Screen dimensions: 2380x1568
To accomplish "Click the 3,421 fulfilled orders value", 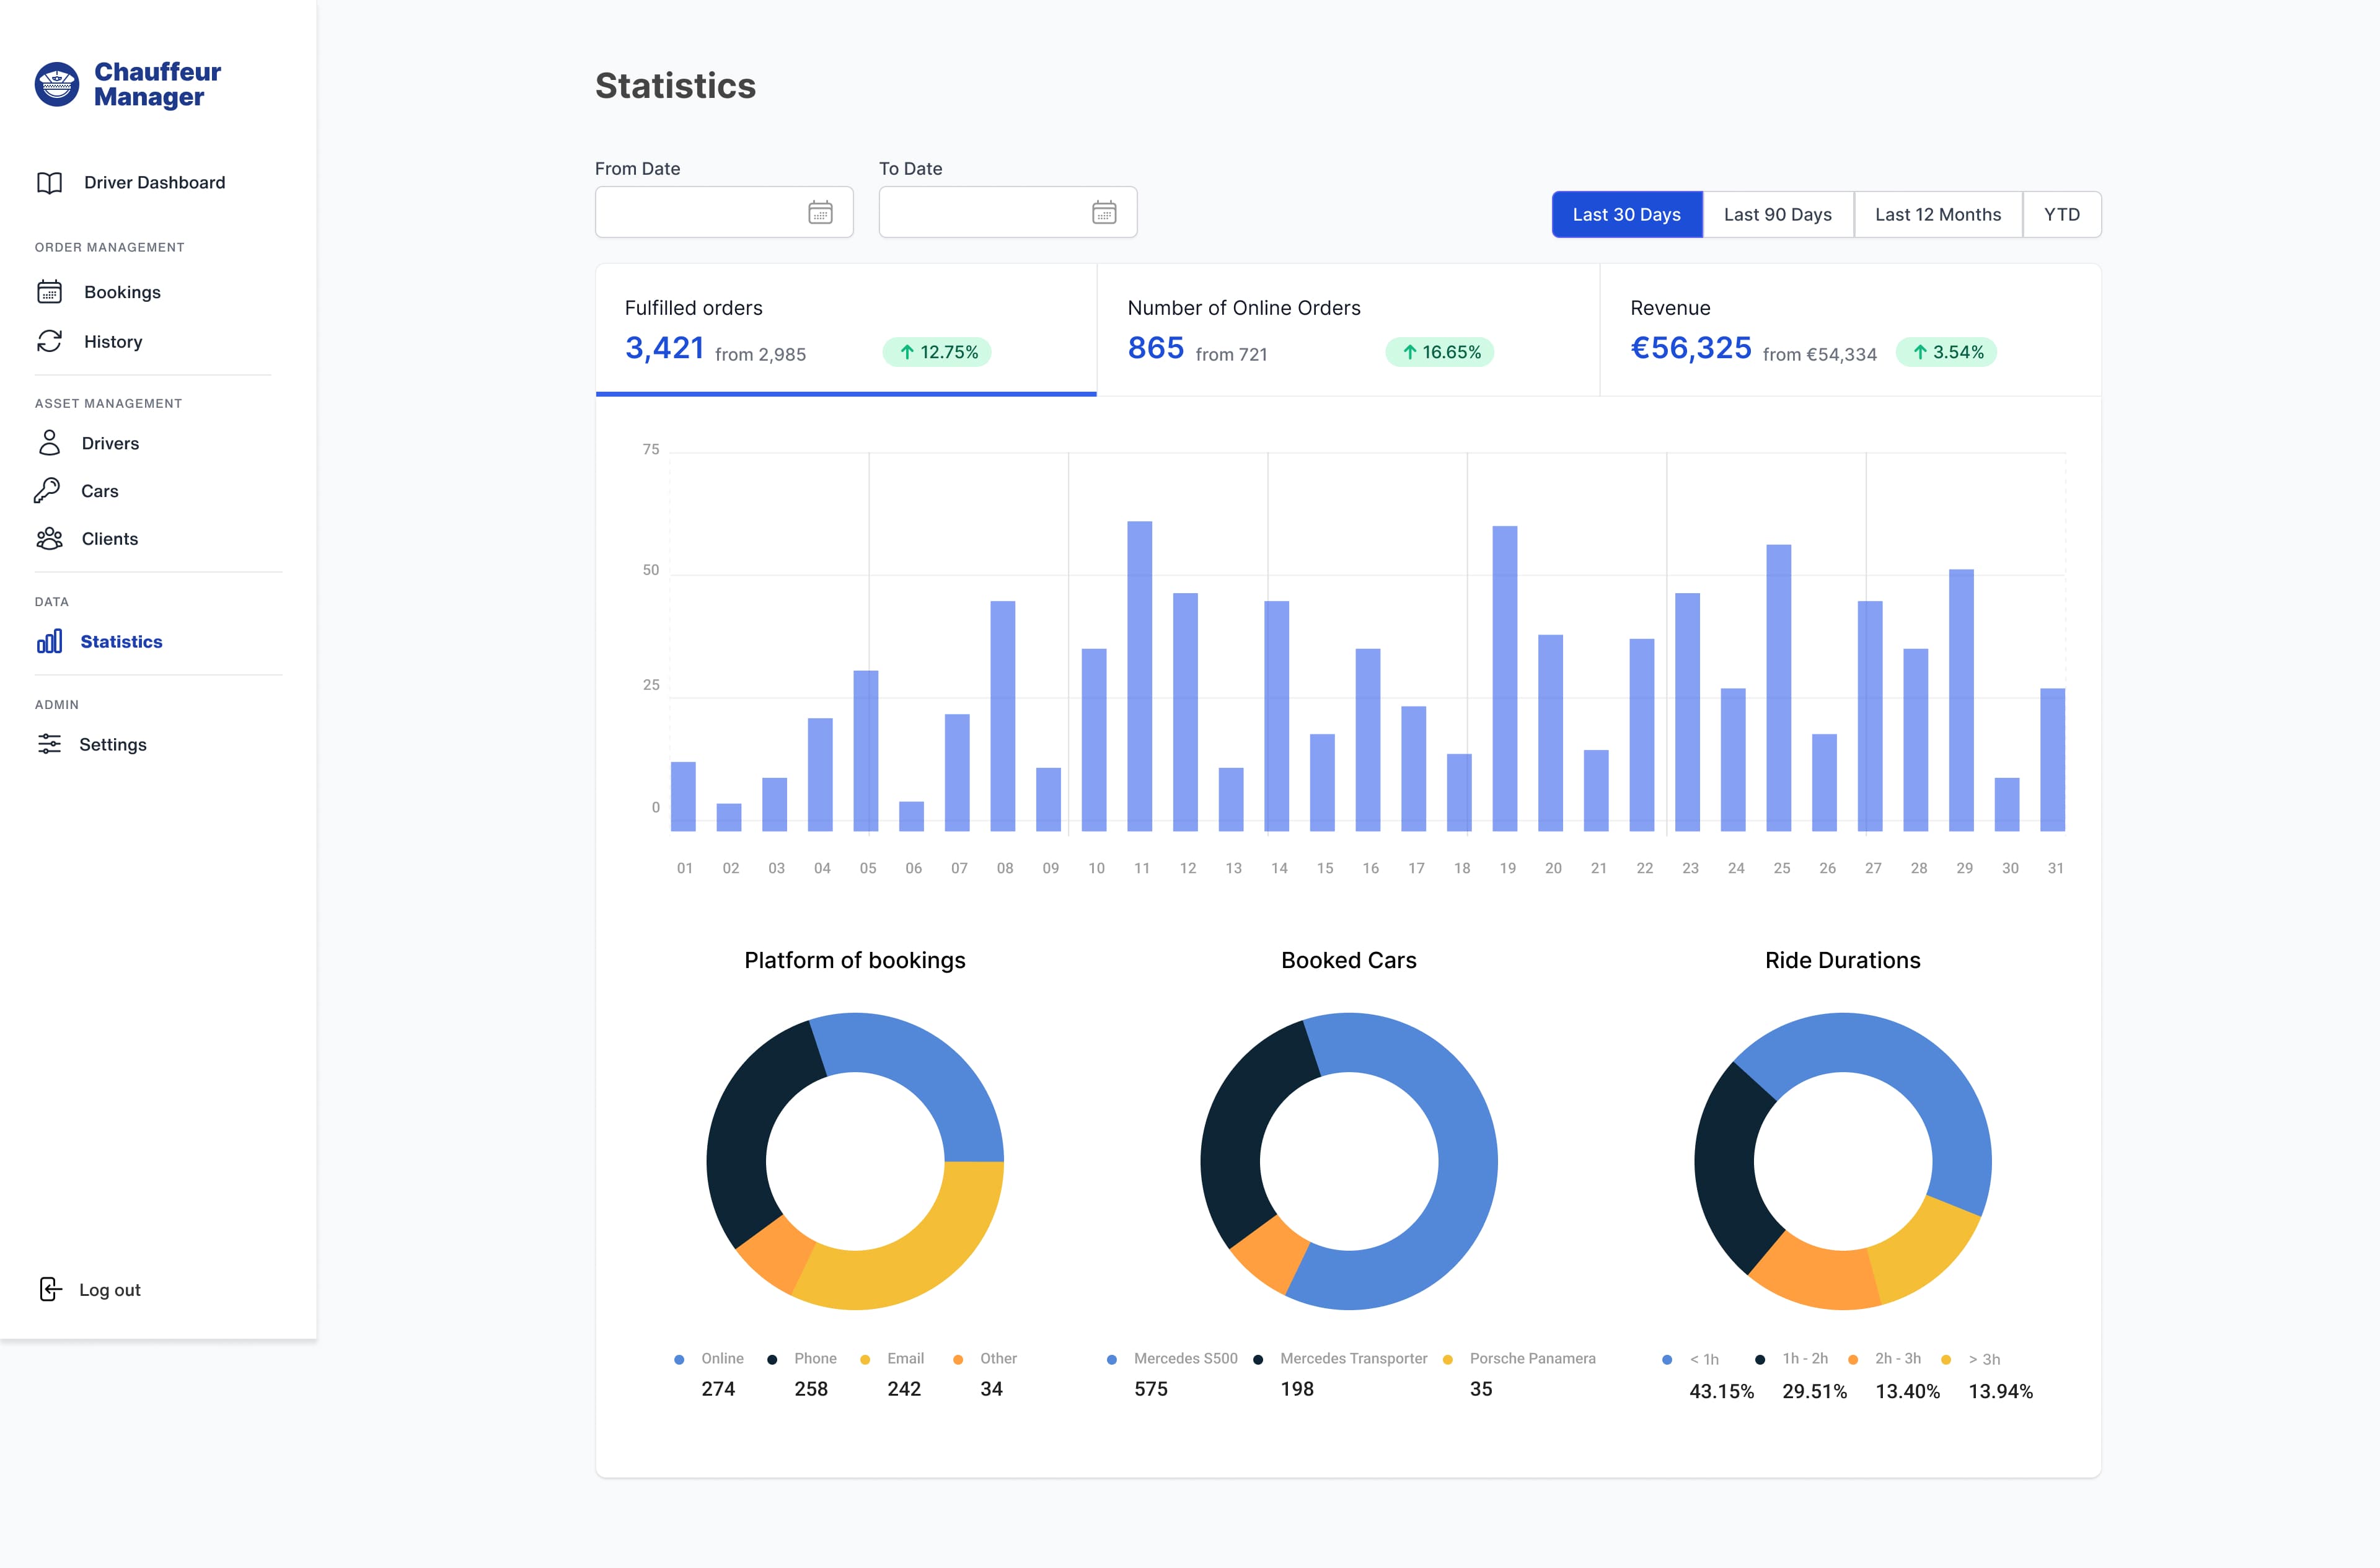I will (x=665, y=348).
